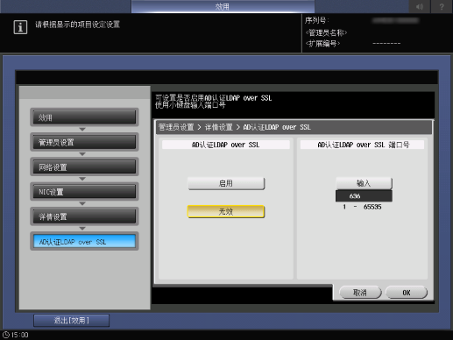Screen dimensions: 453x340
Task: Click the 详情设置 breadcrumb text
Action: [219, 127]
